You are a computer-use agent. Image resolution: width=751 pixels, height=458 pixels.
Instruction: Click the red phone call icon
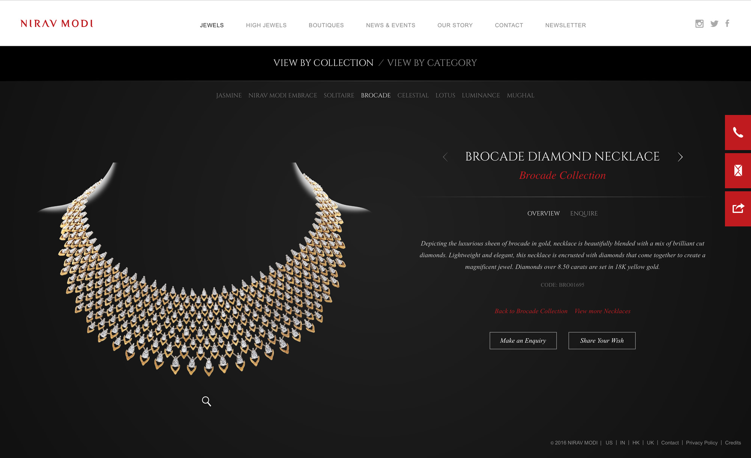click(x=738, y=133)
